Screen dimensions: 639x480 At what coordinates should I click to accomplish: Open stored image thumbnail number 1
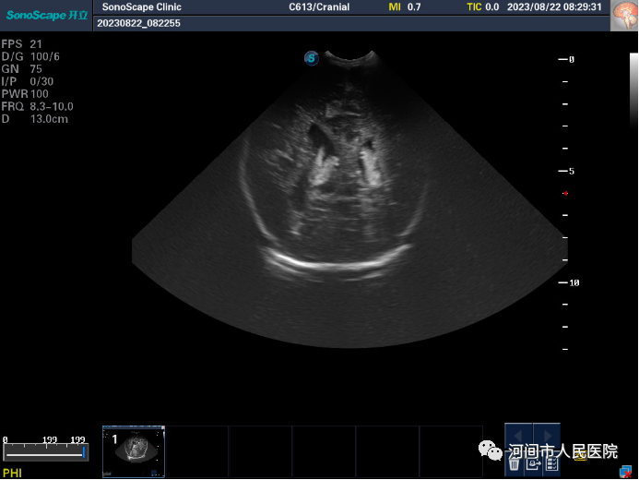coord(135,450)
